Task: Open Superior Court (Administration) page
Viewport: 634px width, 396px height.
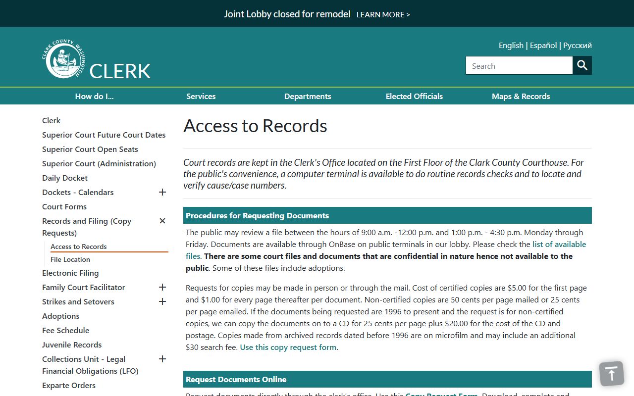Action: point(99,163)
